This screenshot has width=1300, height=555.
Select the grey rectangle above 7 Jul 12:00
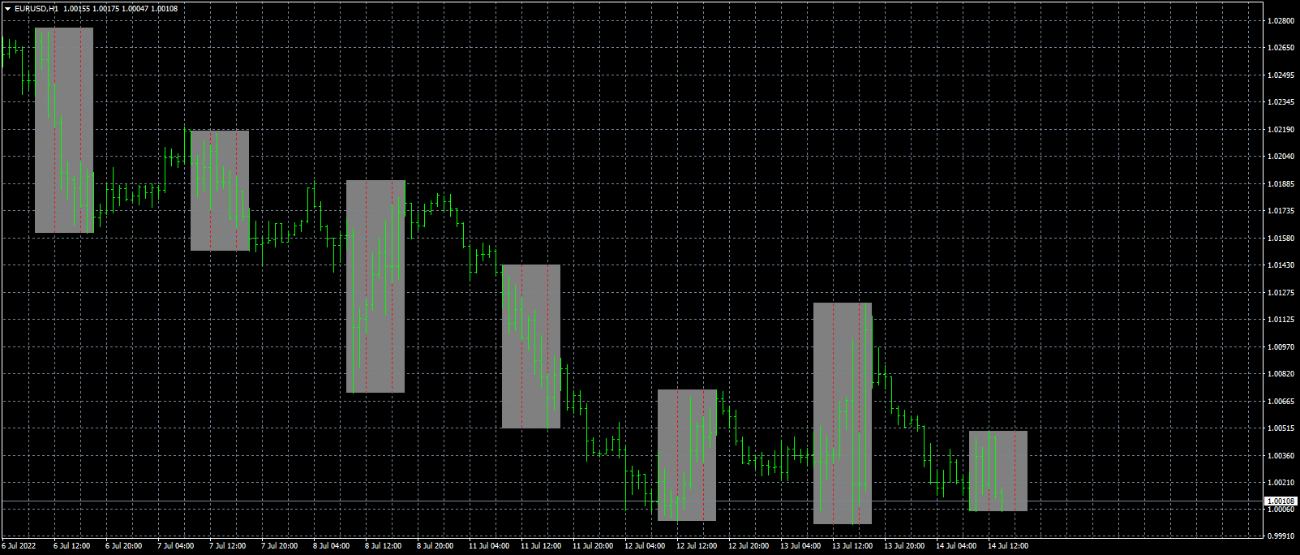pyautogui.click(x=220, y=191)
